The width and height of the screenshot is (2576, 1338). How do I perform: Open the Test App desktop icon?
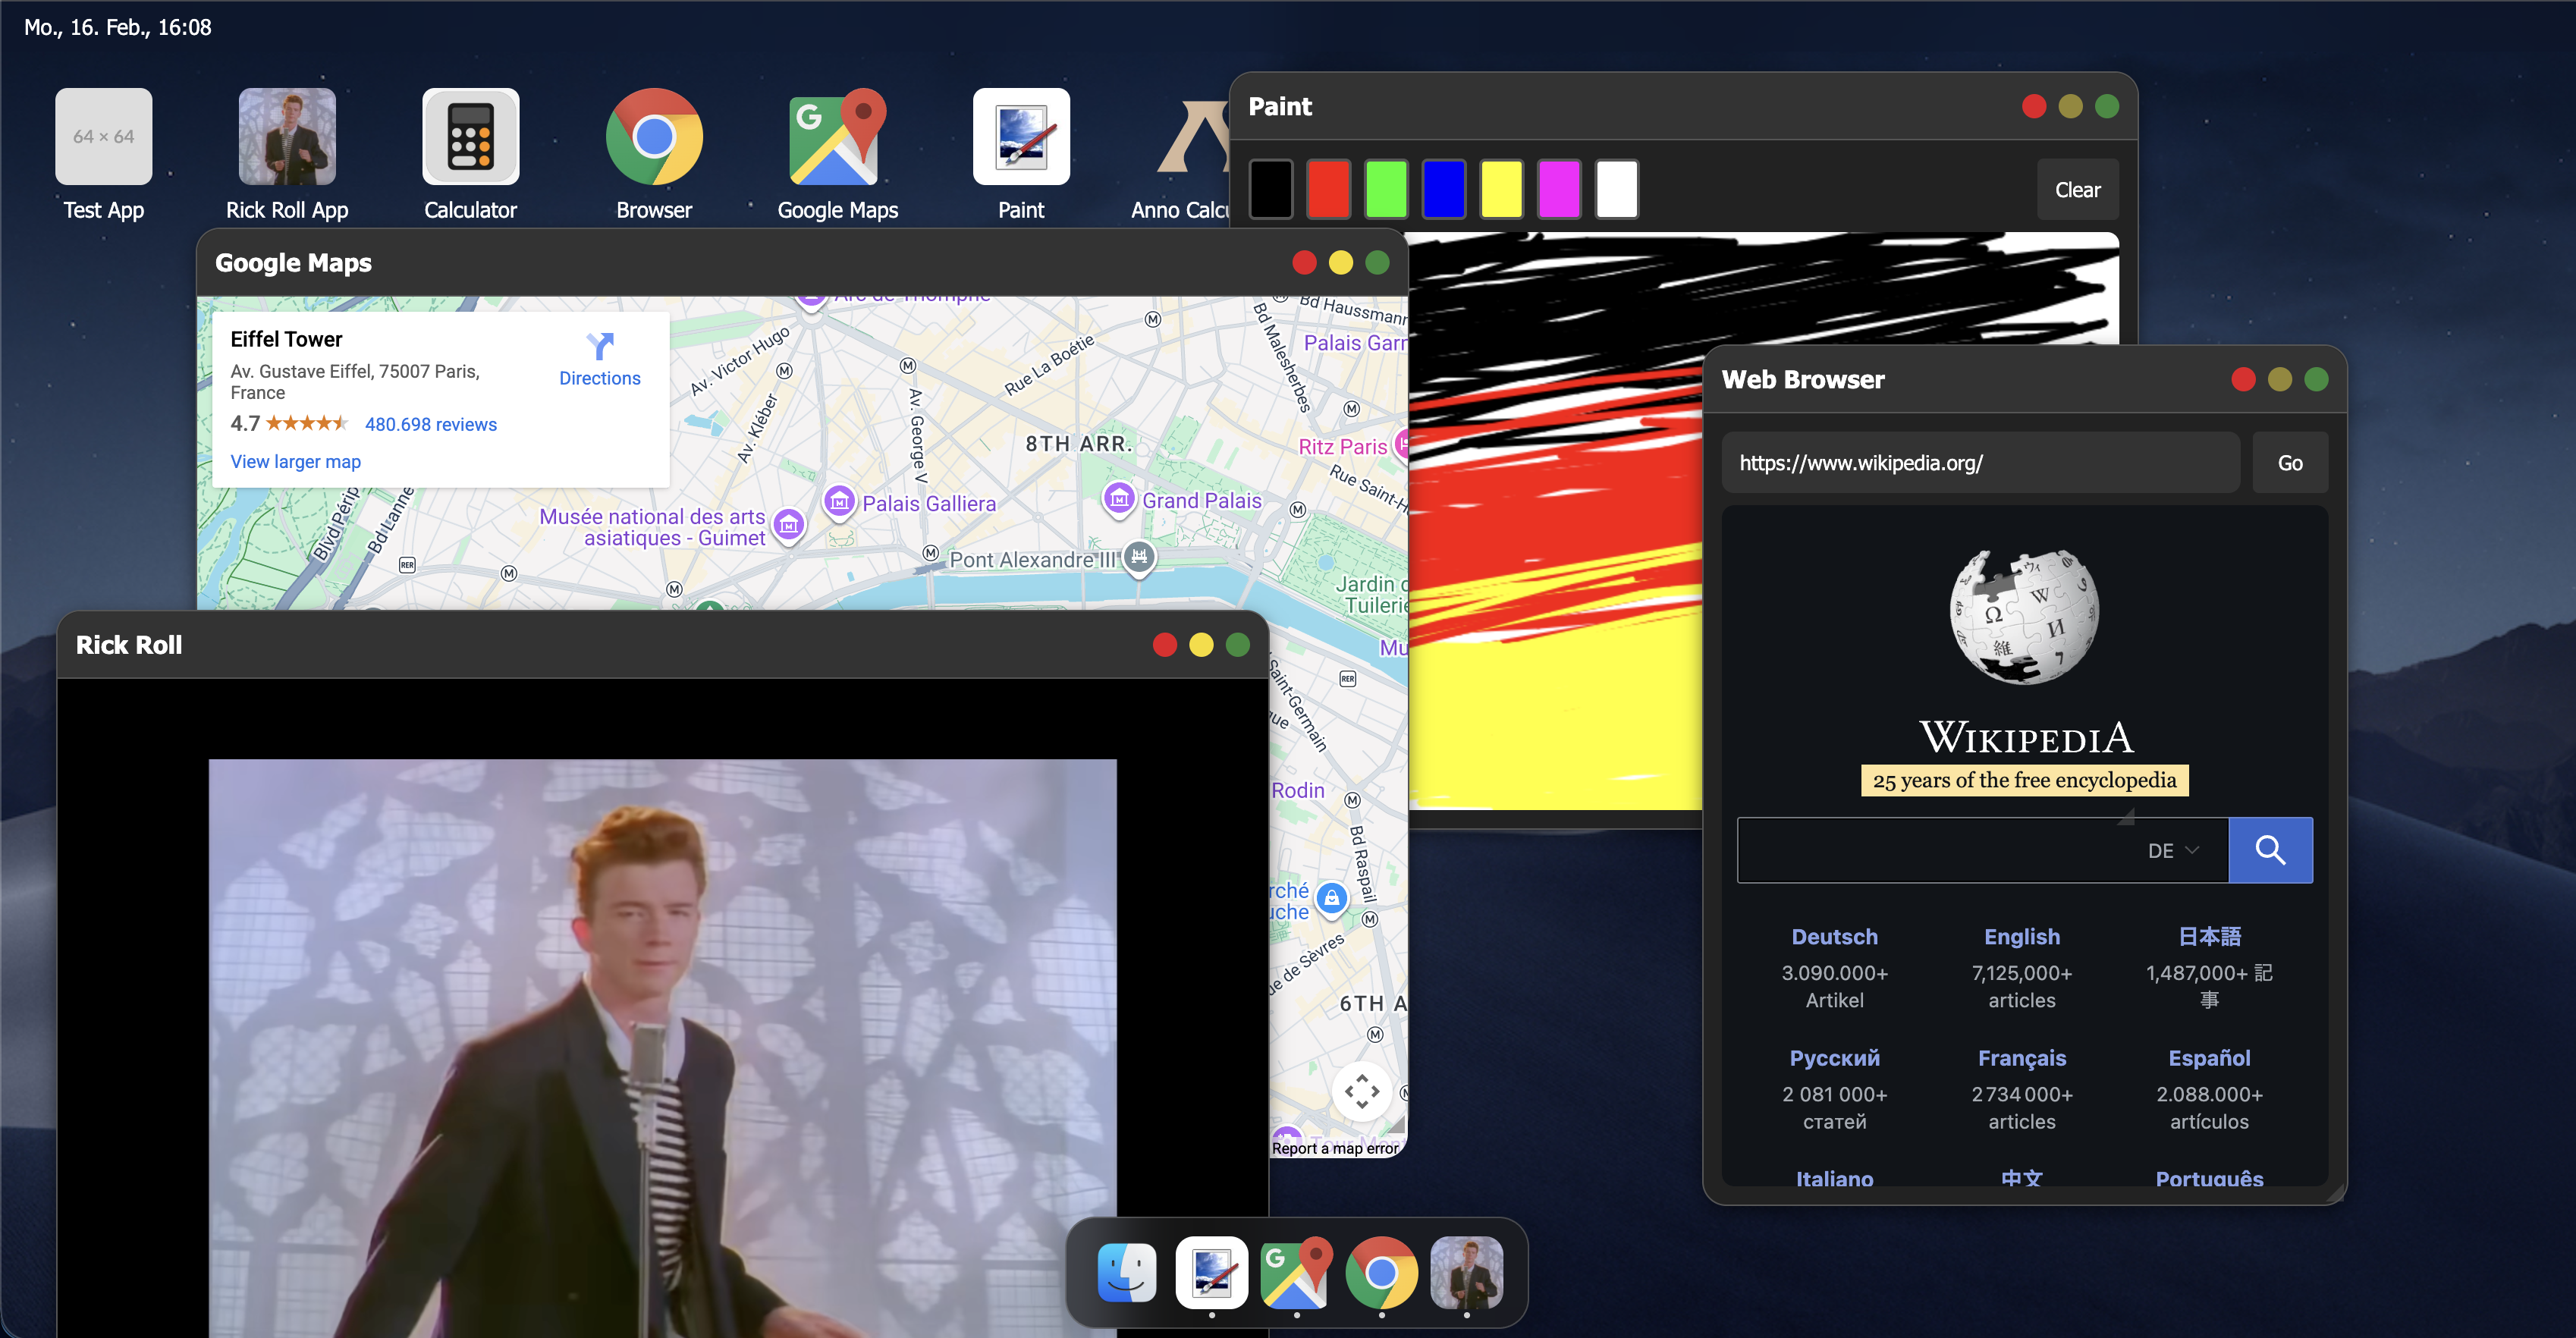[x=103, y=137]
